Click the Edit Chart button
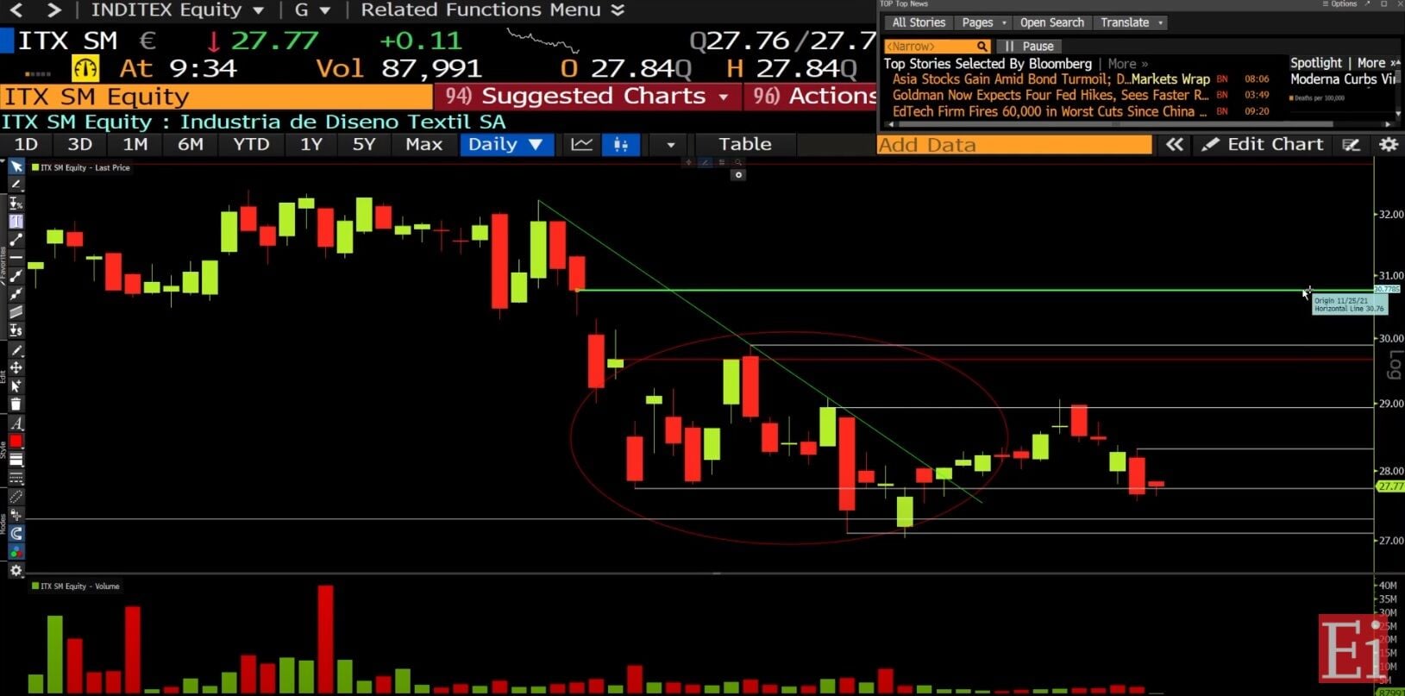 click(1263, 145)
